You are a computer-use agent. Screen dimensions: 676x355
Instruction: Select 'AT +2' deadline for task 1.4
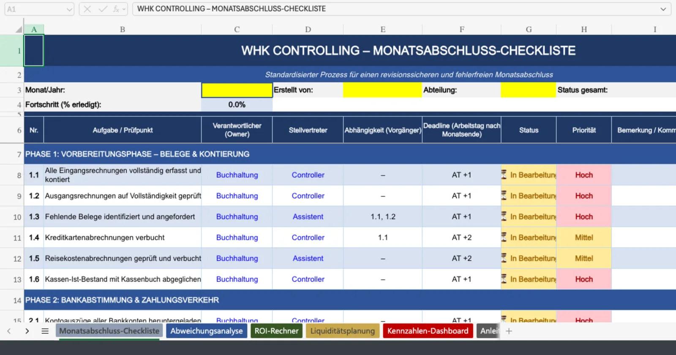462,238
